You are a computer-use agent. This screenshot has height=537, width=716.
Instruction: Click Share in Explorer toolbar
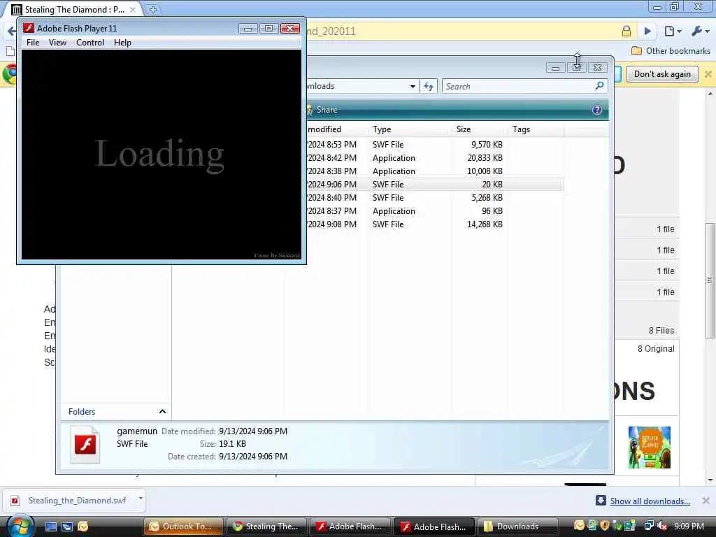pyautogui.click(x=322, y=110)
